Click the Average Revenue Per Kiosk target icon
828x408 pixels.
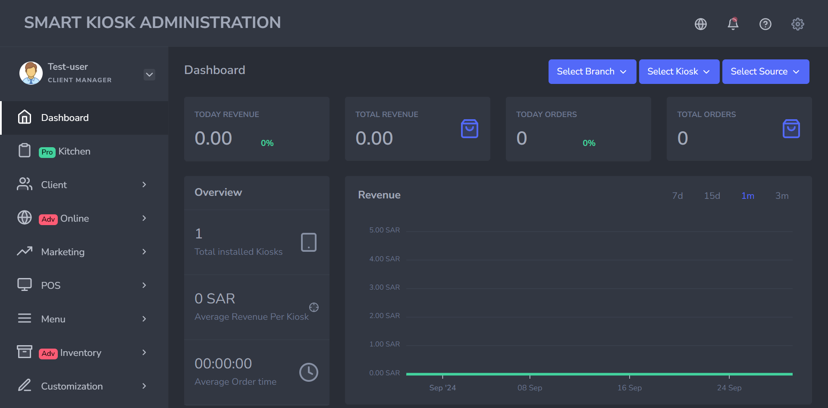coord(314,307)
